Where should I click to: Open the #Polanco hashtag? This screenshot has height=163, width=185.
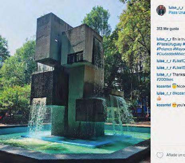[164, 49]
